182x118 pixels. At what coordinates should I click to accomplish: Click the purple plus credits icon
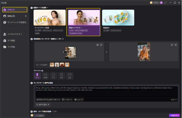[x=161, y=3]
